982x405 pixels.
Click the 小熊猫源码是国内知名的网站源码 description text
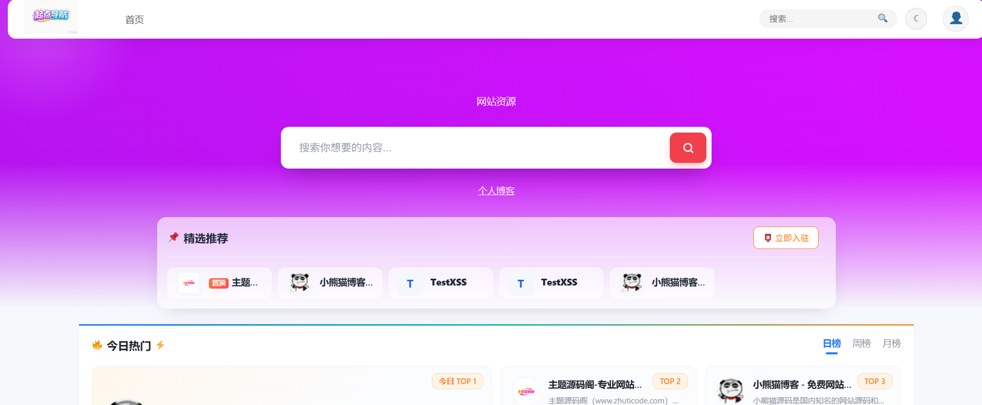coord(818,401)
